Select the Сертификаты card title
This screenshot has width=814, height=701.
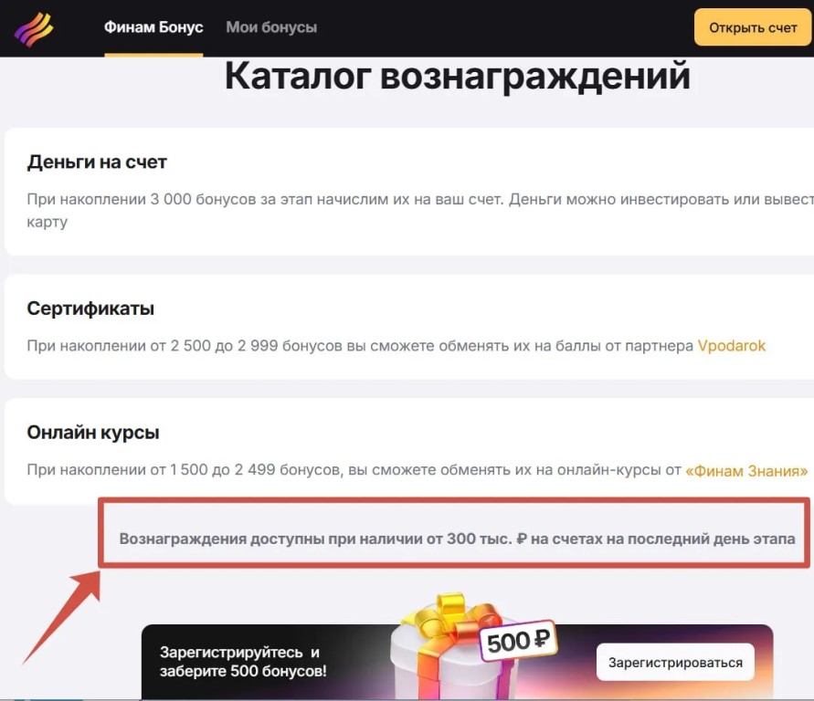click(90, 309)
